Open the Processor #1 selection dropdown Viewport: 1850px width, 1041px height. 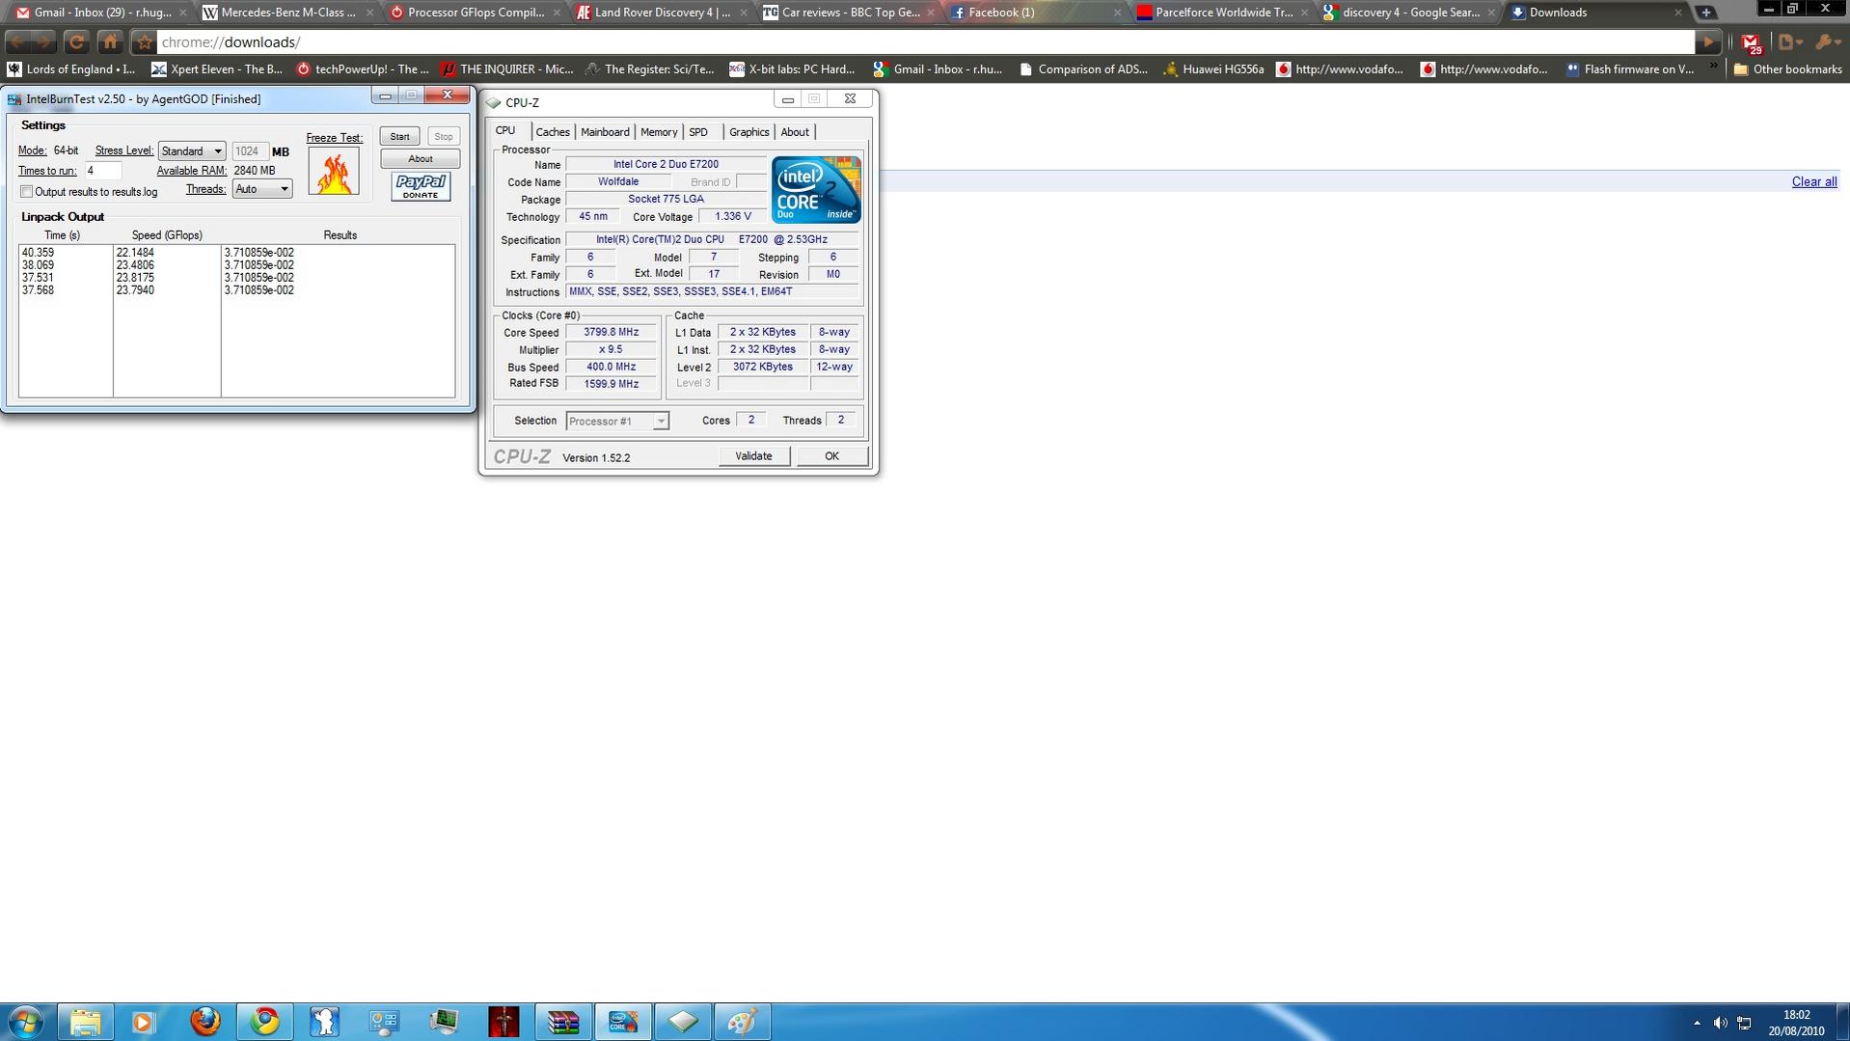click(617, 421)
